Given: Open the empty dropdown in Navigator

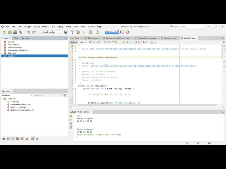Looking at the screenshot, I should click(x=48, y=95).
